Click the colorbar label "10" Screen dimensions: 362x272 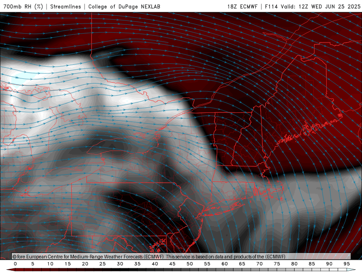[50, 264]
